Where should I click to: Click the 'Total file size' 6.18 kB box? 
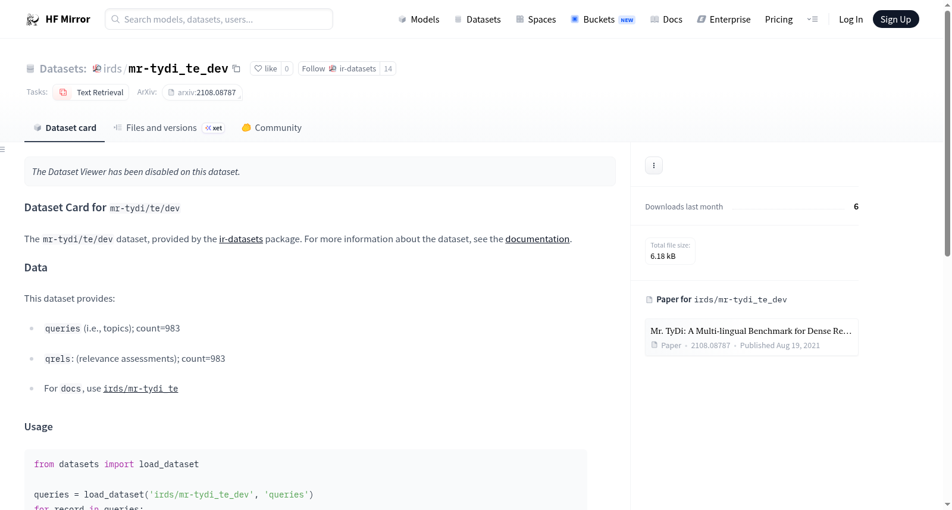pyautogui.click(x=670, y=251)
